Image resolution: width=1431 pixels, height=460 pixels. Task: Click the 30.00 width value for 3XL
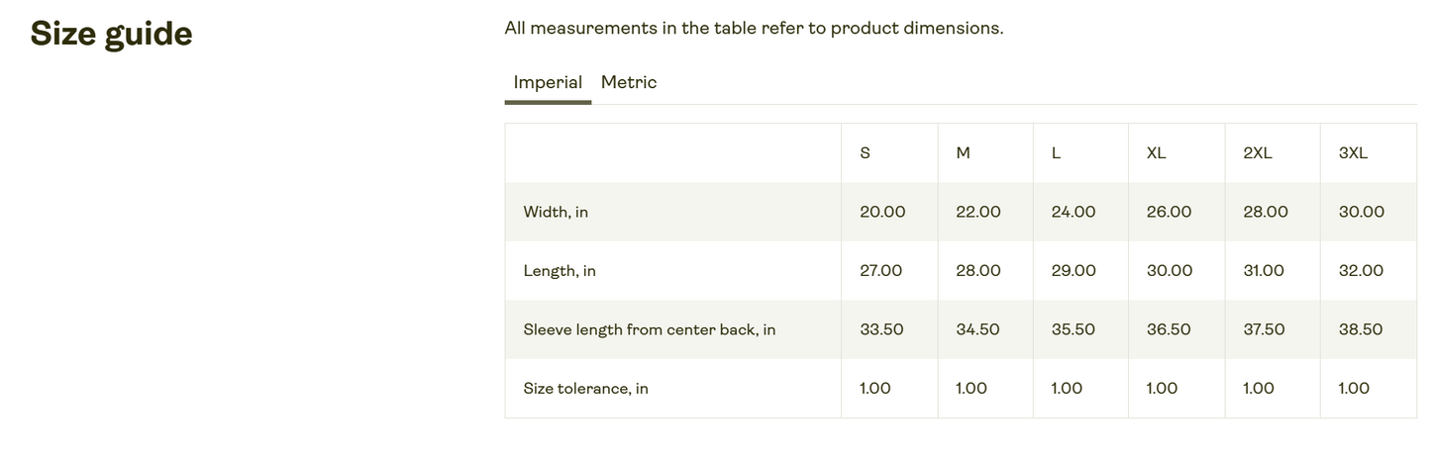point(1362,213)
